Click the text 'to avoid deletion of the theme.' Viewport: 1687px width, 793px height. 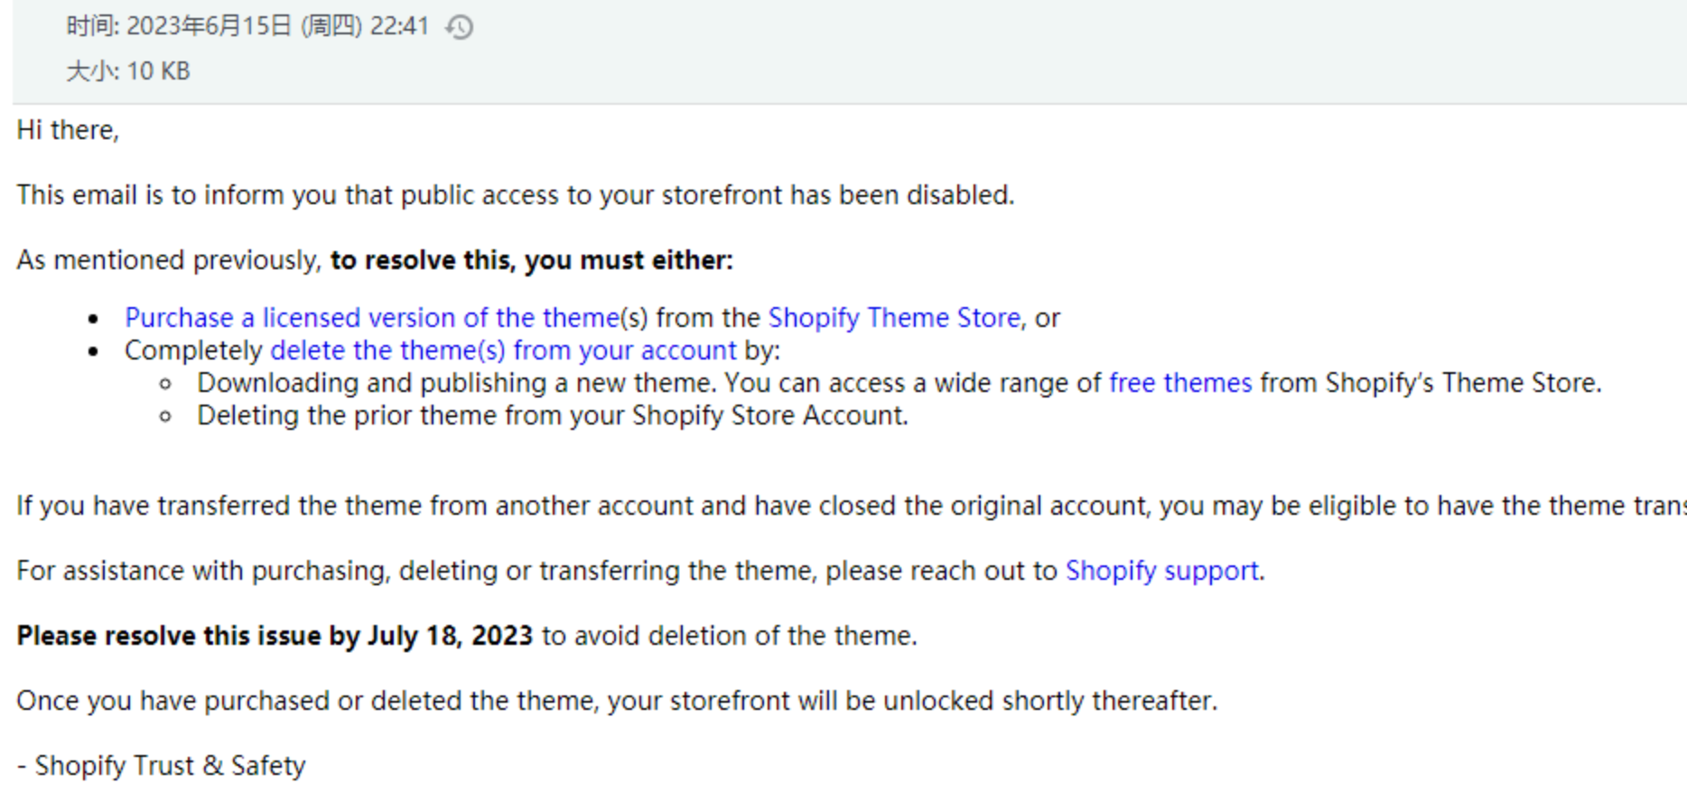tap(730, 636)
